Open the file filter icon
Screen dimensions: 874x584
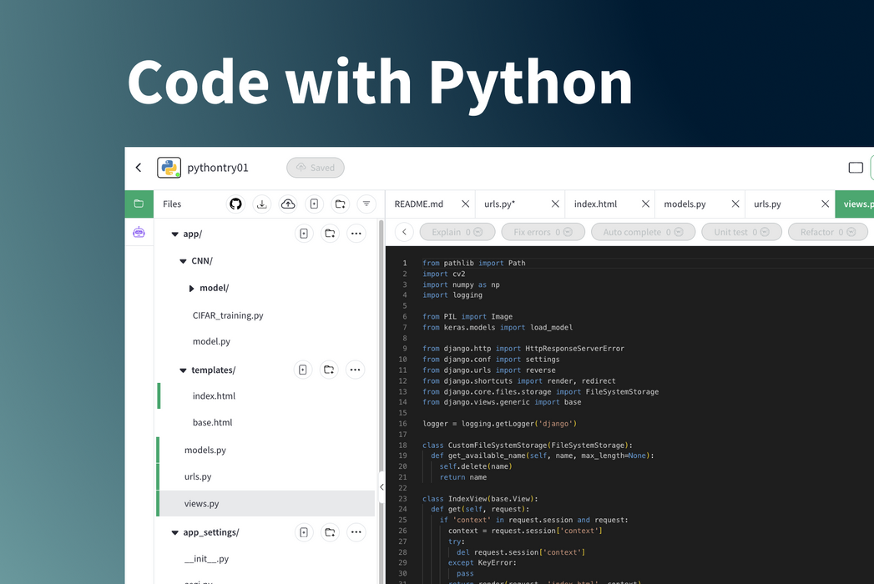click(x=366, y=204)
